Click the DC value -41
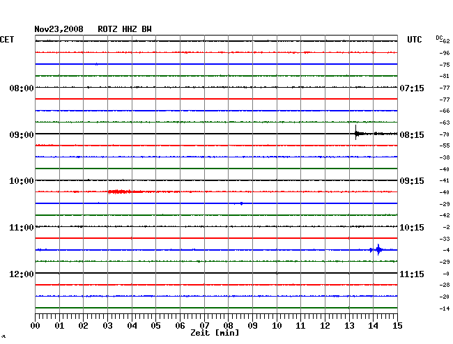The height and width of the screenshot is (344, 453). pyautogui.click(x=445, y=180)
